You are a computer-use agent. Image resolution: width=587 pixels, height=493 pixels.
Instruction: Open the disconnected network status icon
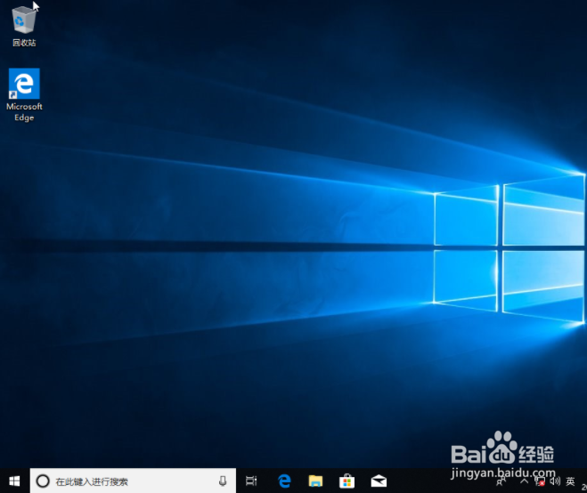point(540,481)
